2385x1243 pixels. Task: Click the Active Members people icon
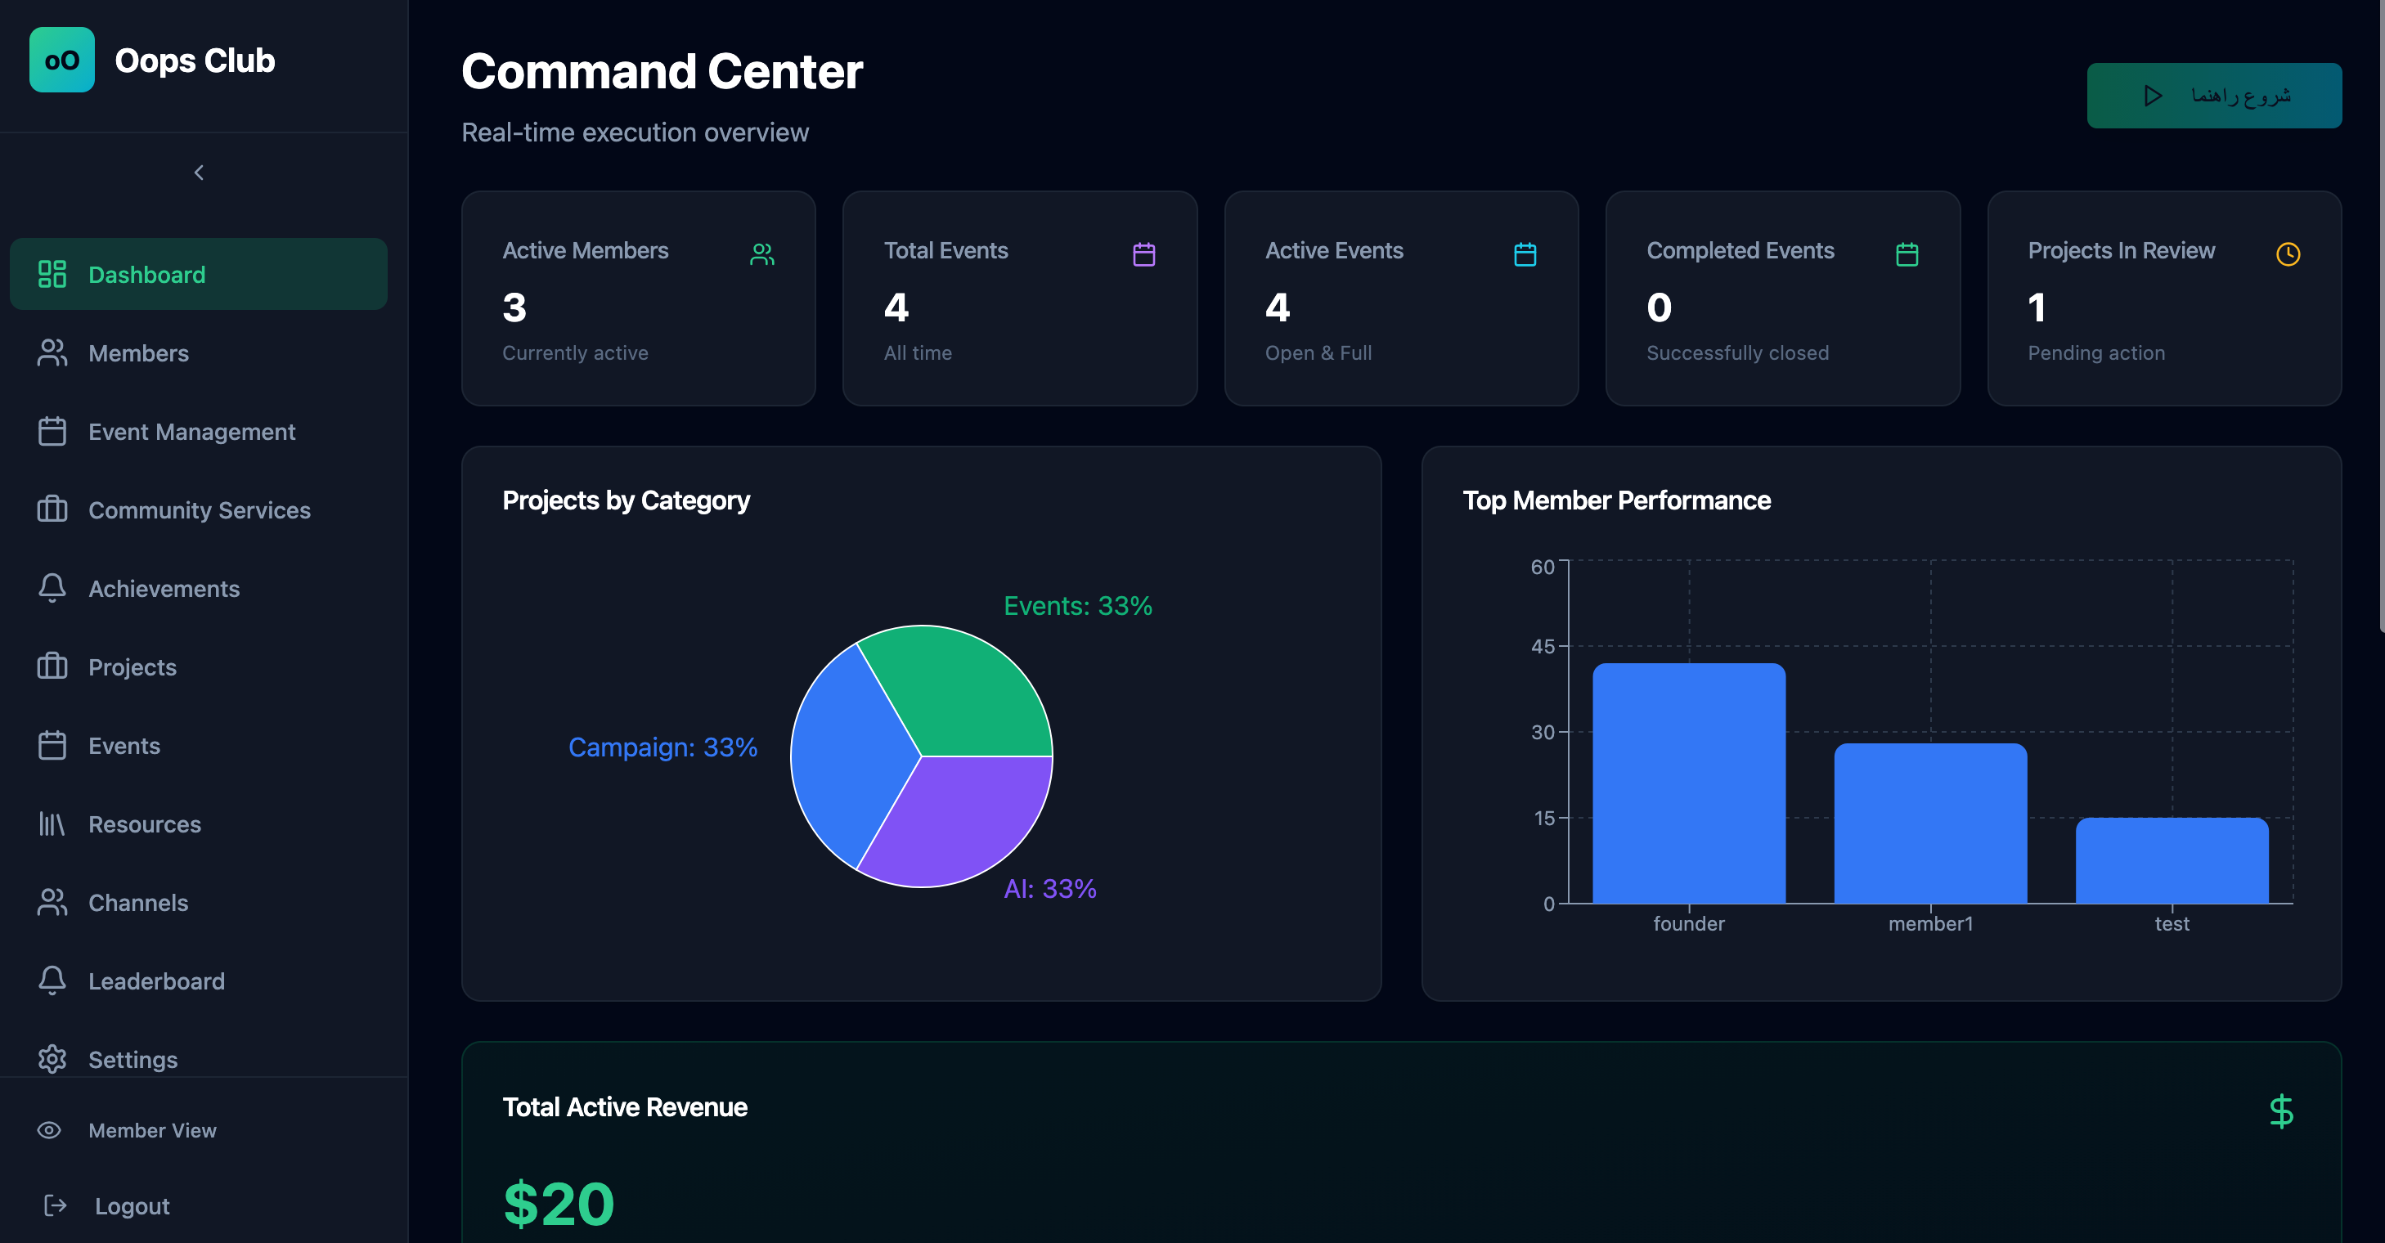click(762, 254)
